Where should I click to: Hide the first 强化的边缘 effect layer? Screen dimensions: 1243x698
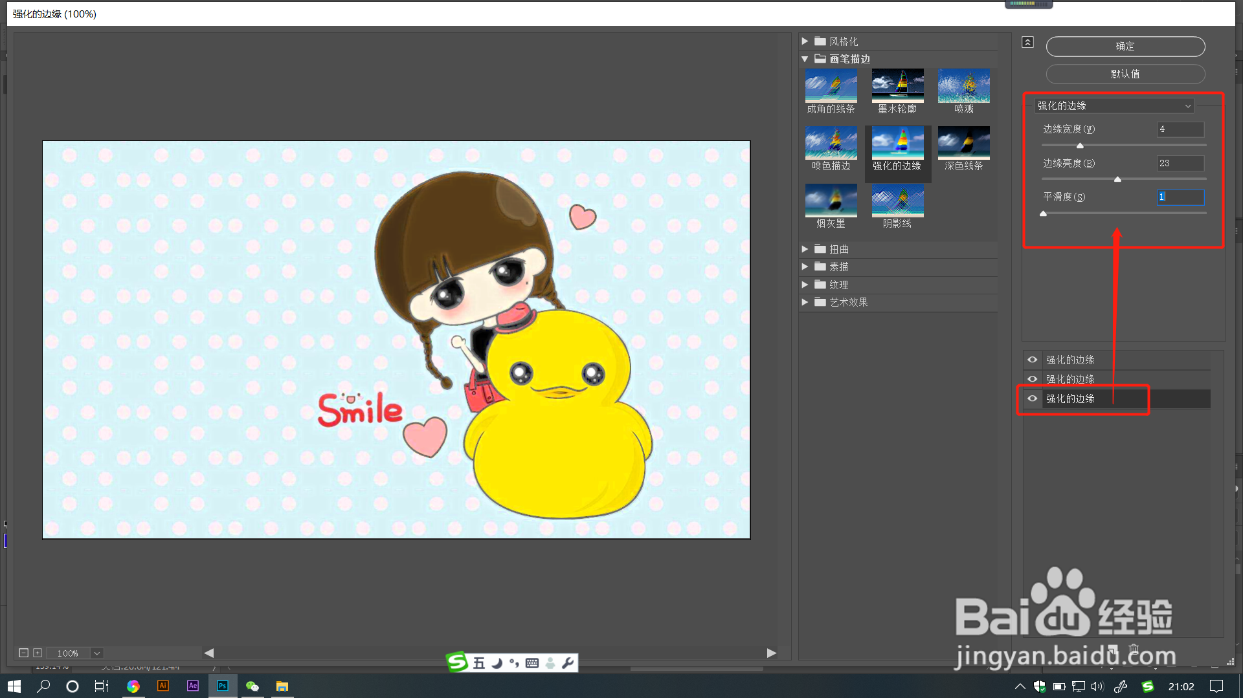(x=1033, y=360)
